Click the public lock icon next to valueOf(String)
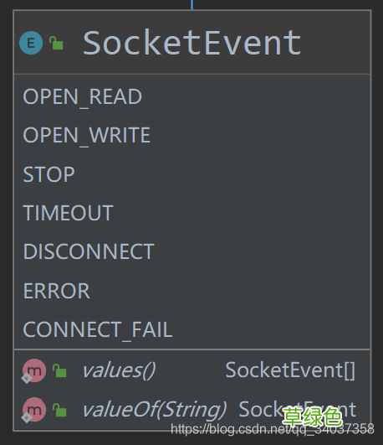The image size is (383, 445). click(x=59, y=410)
